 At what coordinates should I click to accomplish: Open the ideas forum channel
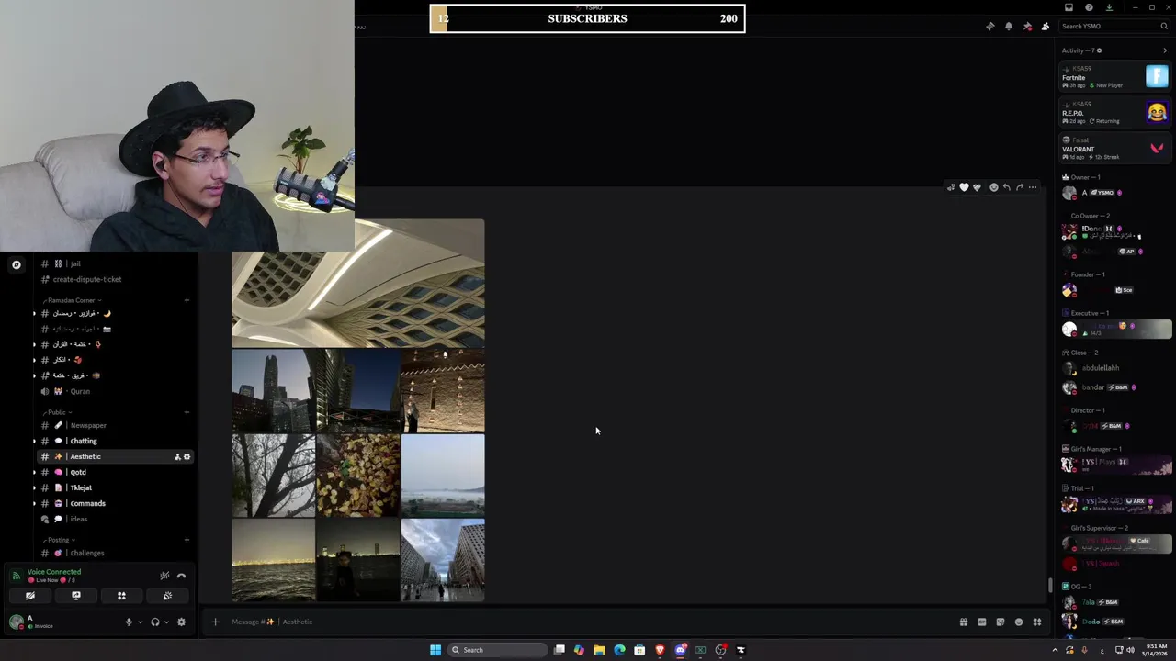pyautogui.click(x=114, y=519)
